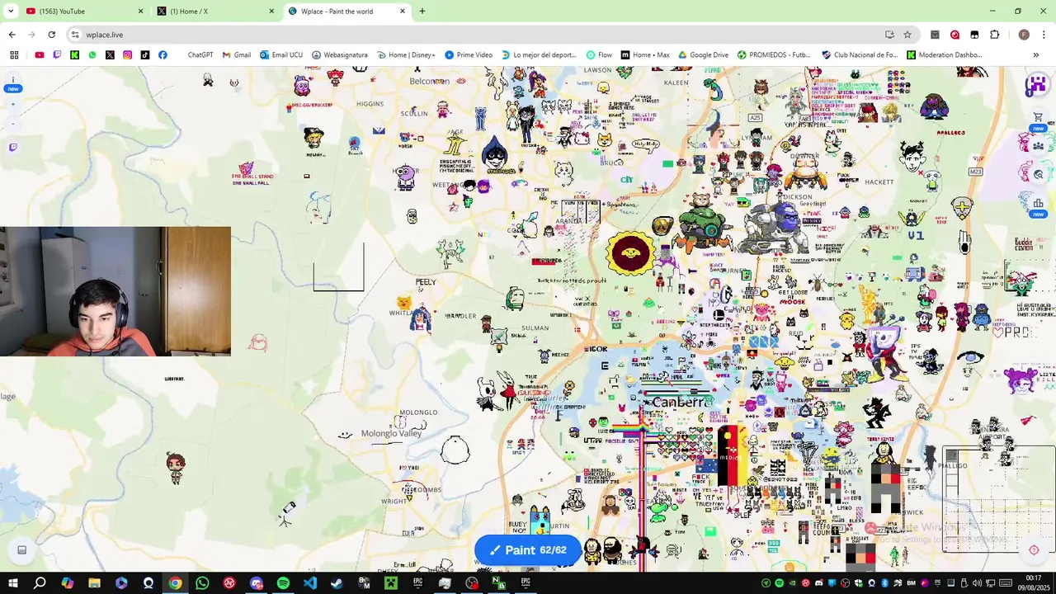Open Steam from the taskbar

[337, 583]
